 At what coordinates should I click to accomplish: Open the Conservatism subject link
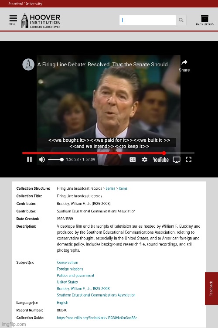point(67,262)
